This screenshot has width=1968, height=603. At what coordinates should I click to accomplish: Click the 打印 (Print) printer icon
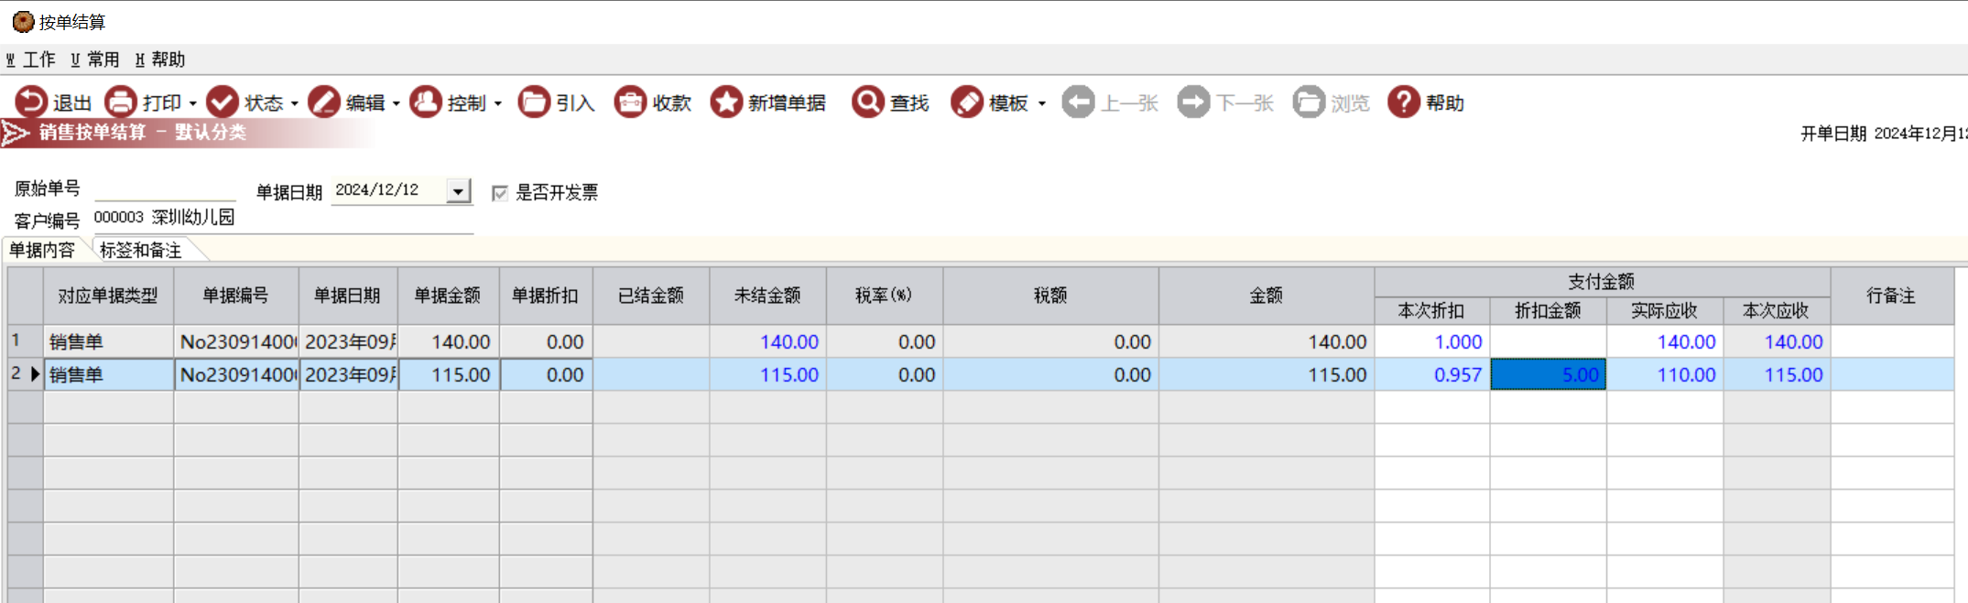coord(120,102)
